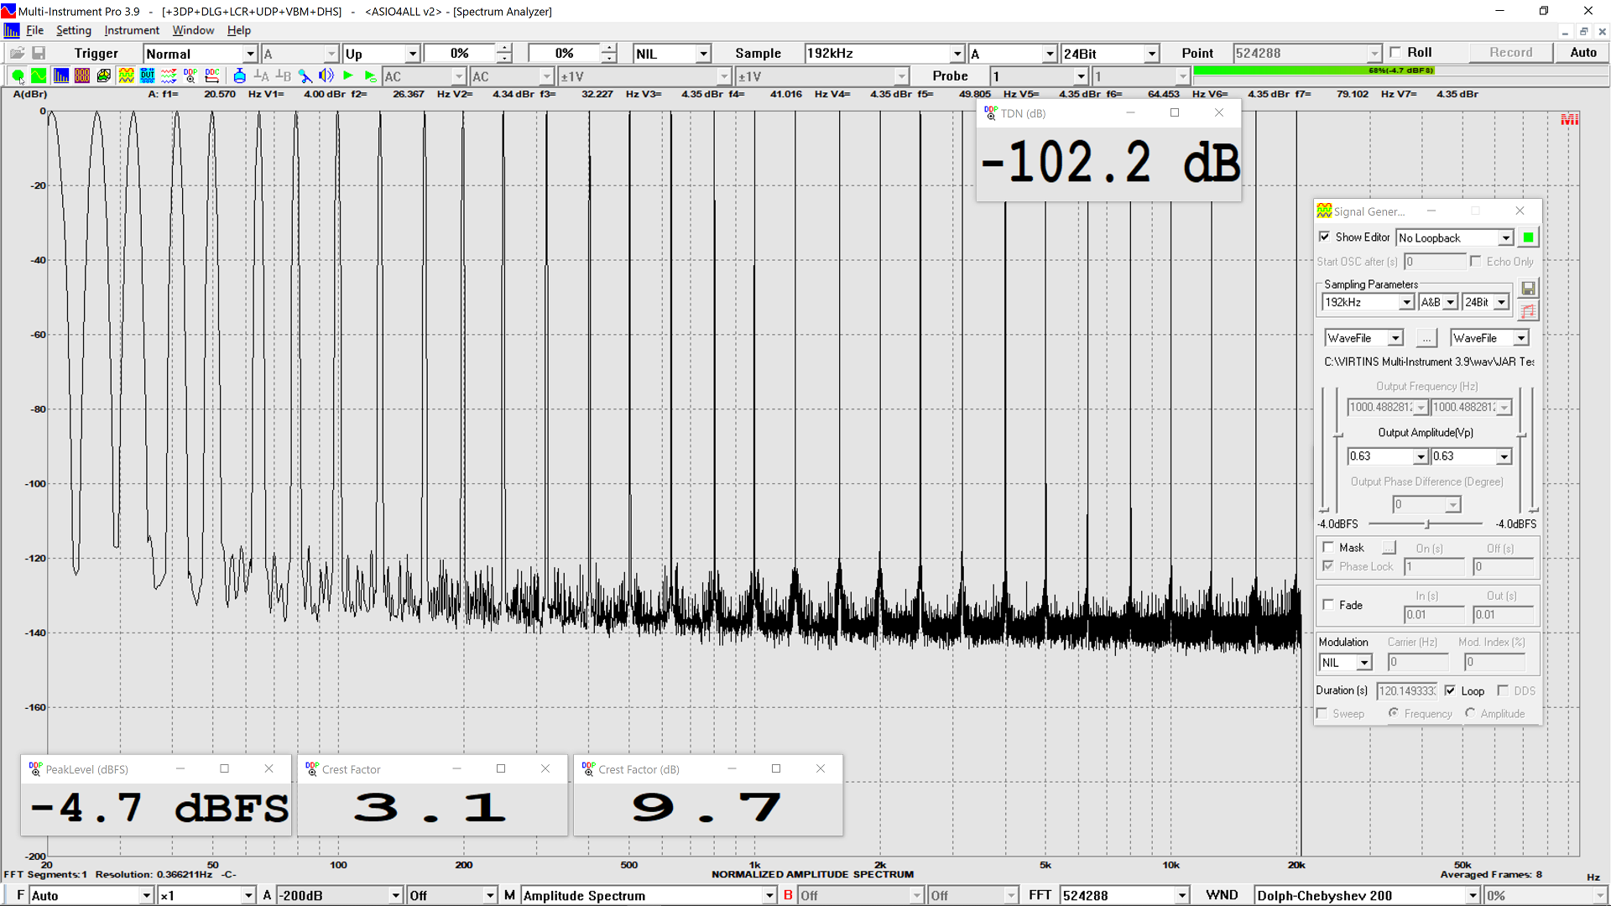Click the green play forward arrow
Viewport: 1611px width, 906px height.
click(348, 76)
